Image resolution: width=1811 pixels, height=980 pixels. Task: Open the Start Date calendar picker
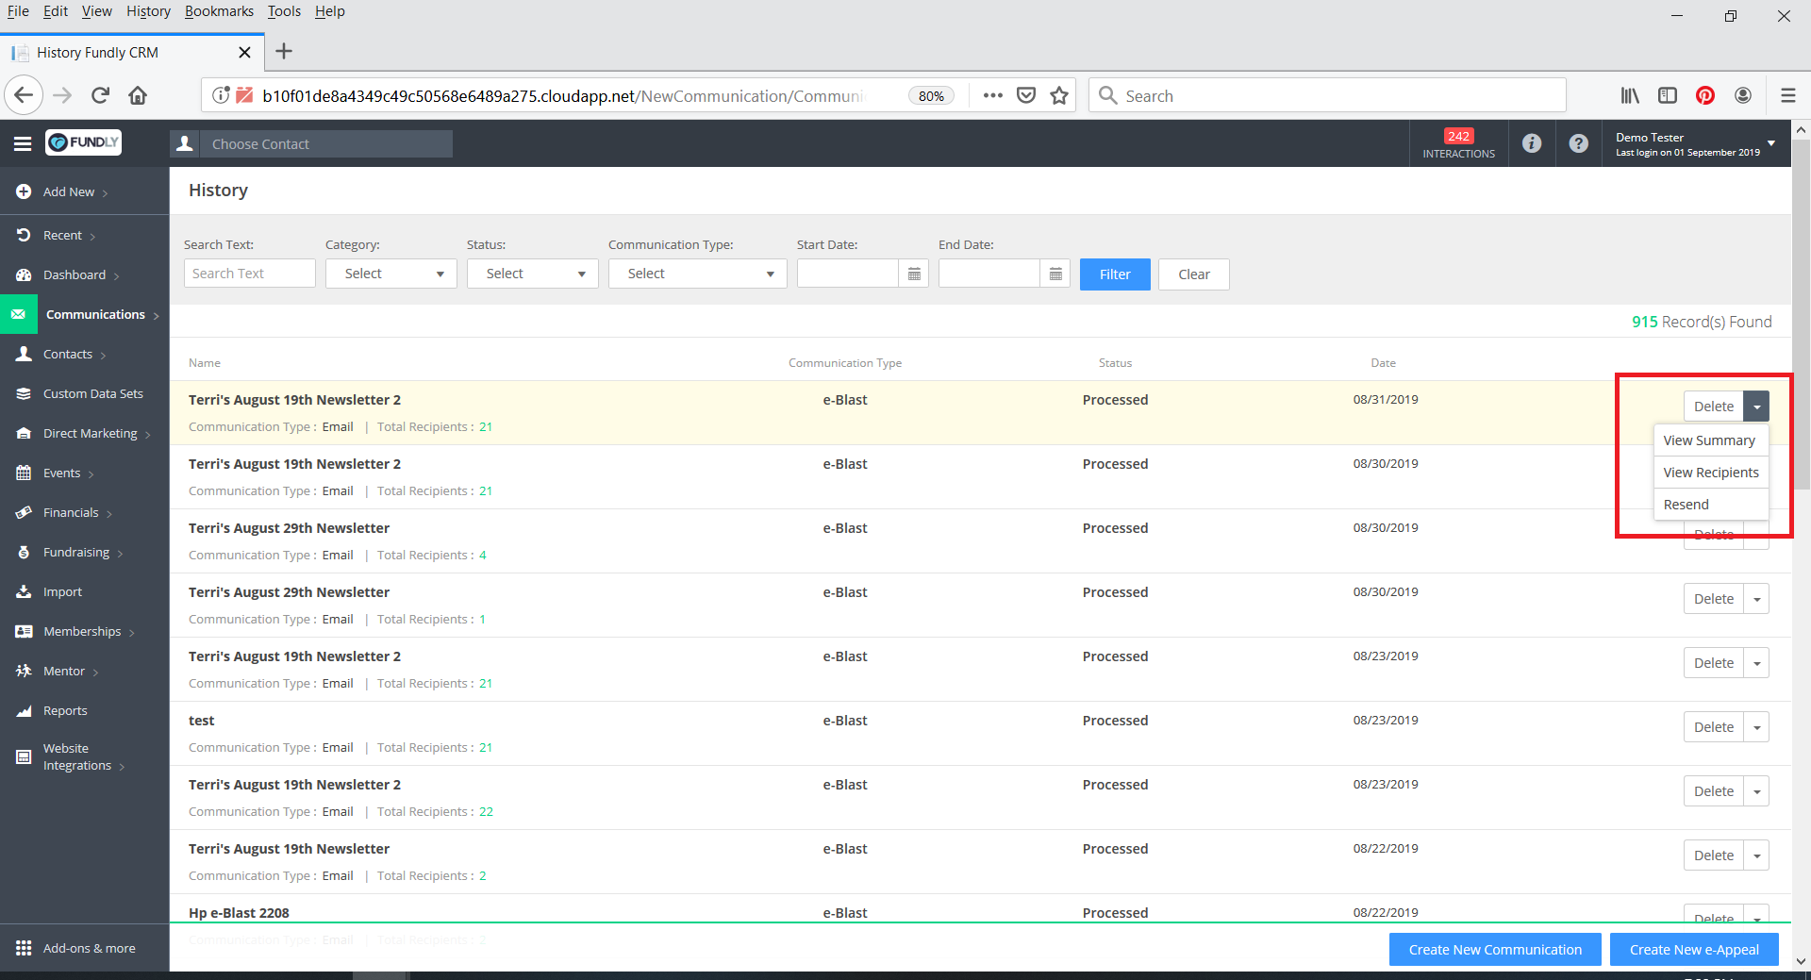point(913,274)
